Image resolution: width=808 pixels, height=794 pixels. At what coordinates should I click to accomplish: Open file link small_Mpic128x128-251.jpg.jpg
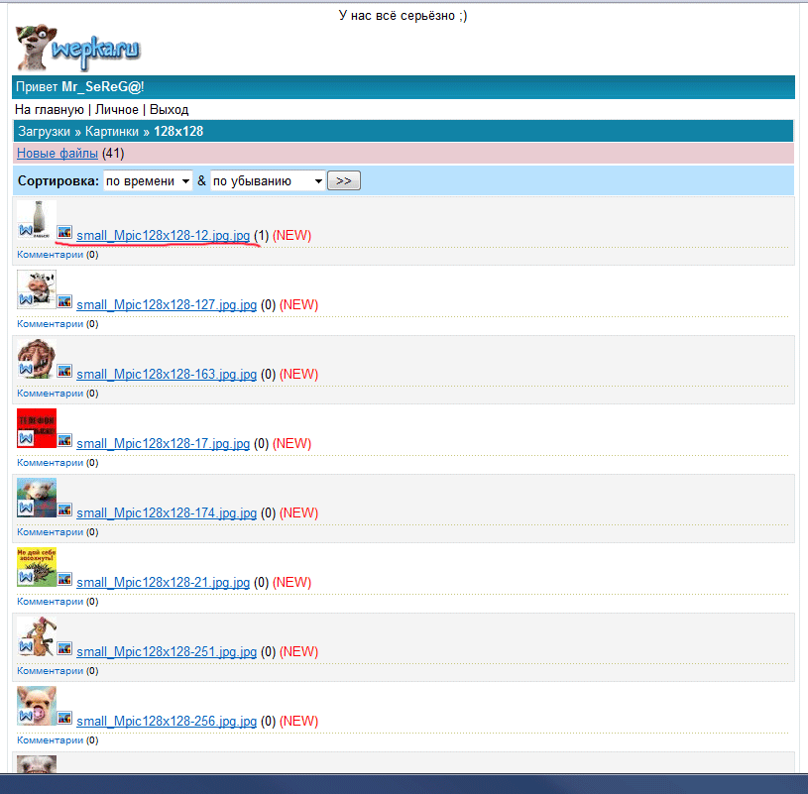click(x=167, y=652)
